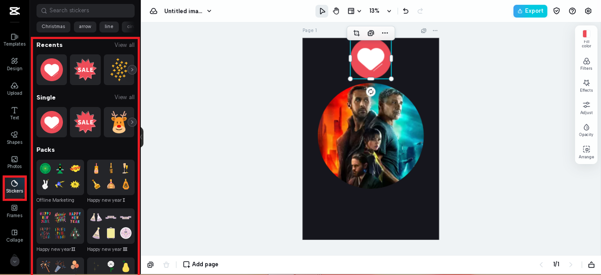Open the 13% zoom dropdown
Screen dimensions: 601x275
(380, 11)
